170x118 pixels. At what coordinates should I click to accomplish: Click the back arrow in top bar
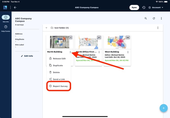(15, 7)
